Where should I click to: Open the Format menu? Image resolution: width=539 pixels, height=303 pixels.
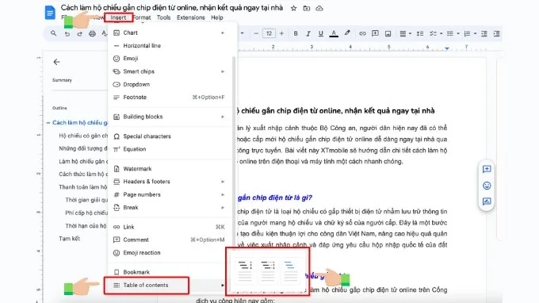click(142, 17)
